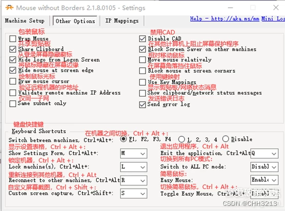
Task: Expand the Lock machine(s) key dropdown
Action: coord(134,167)
